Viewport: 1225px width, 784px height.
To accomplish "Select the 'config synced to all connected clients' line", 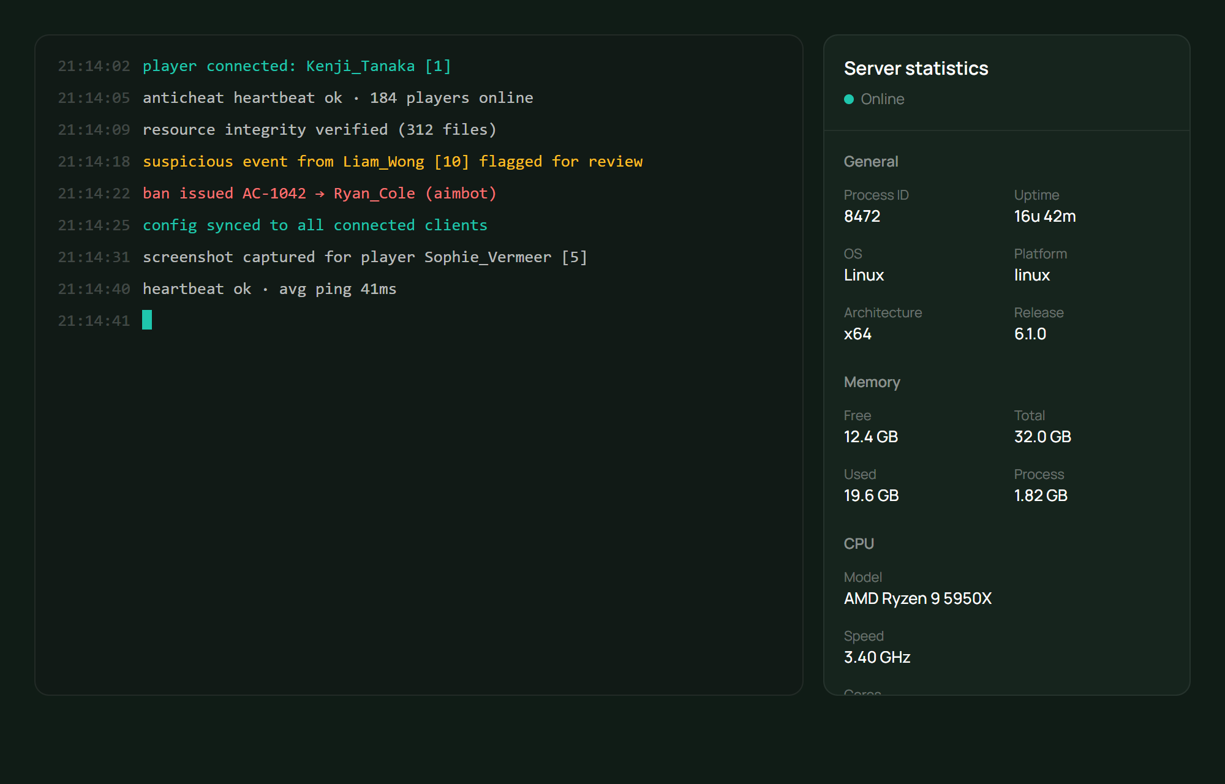I will [315, 225].
